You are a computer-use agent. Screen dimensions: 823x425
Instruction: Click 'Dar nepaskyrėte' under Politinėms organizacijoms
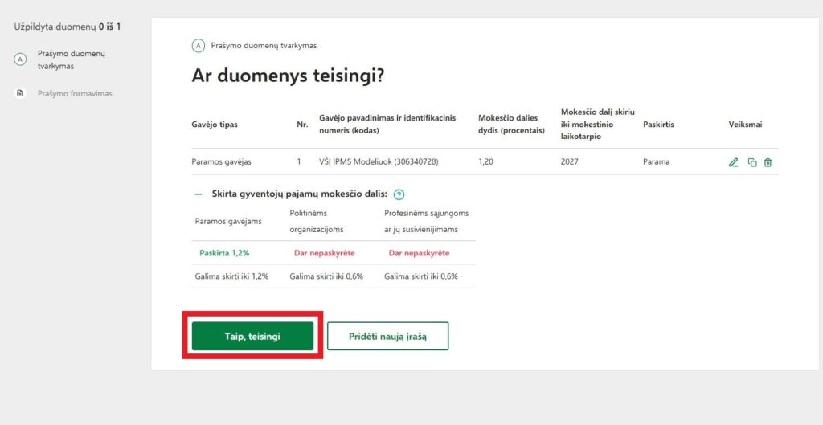pyautogui.click(x=324, y=253)
